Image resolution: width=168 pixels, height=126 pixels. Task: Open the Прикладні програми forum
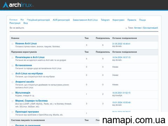pos(27,112)
